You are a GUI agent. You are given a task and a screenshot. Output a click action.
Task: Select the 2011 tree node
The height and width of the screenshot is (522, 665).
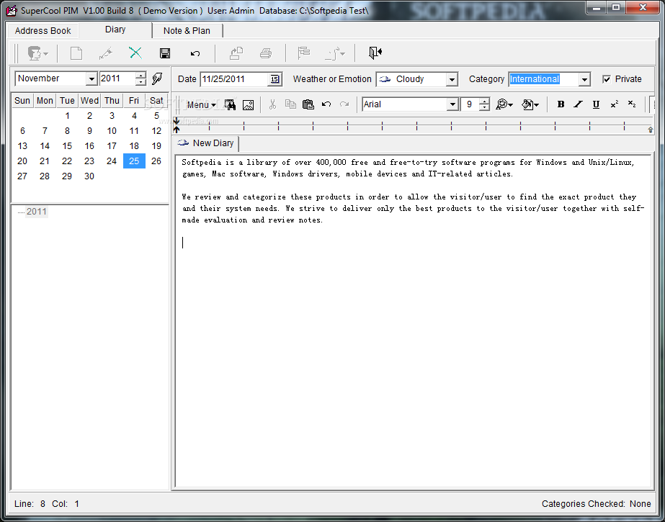click(x=37, y=212)
